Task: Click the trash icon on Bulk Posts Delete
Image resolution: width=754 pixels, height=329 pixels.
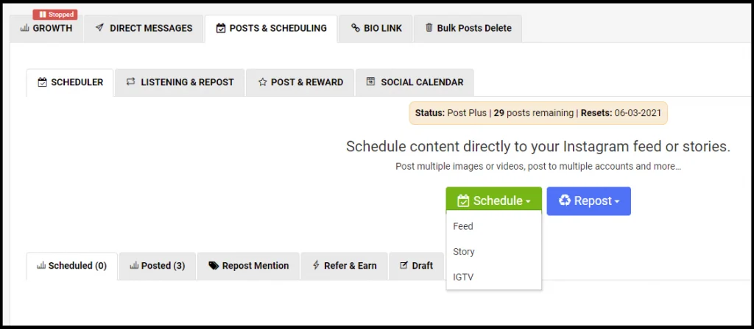Action: tap(429, 29)
